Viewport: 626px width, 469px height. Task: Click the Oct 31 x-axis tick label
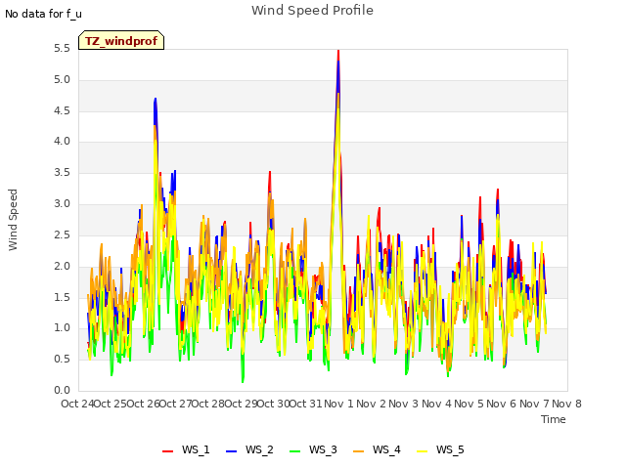click(305, 404)
